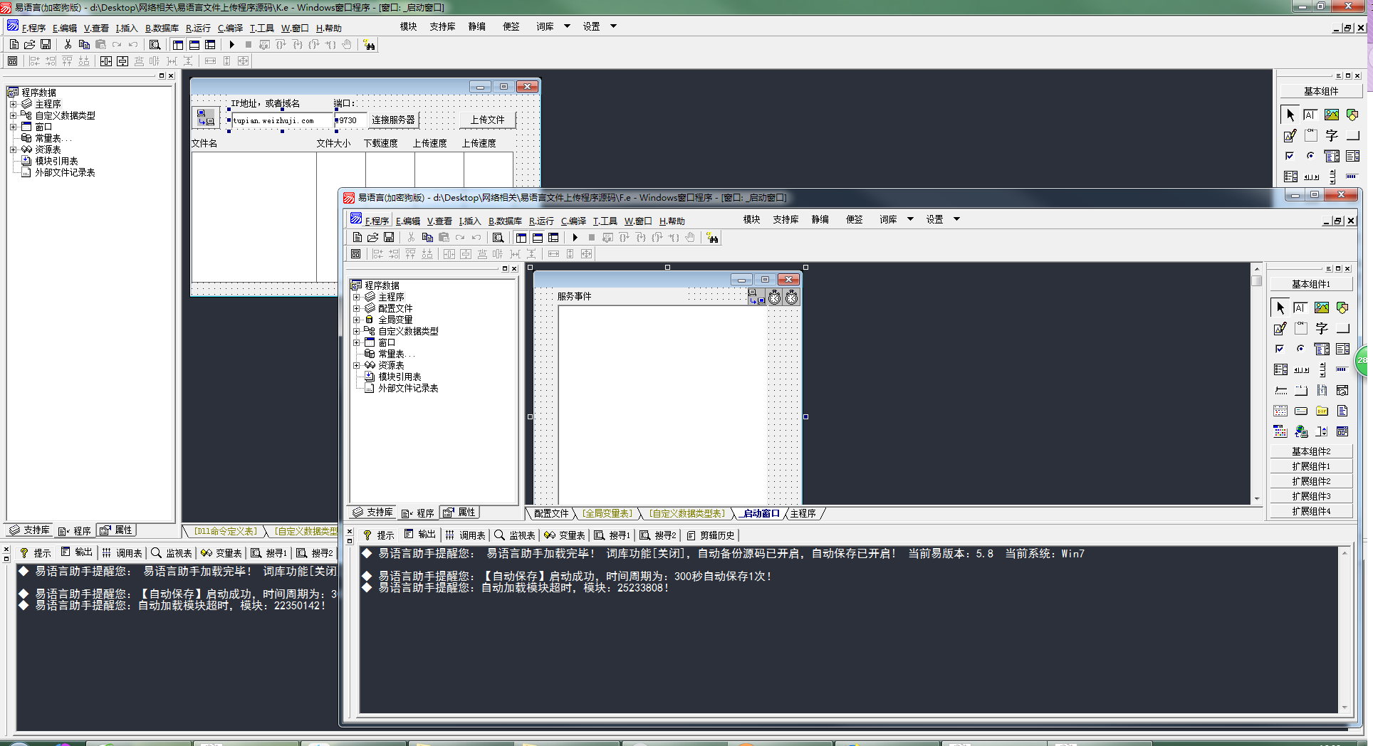
Task: Select radio button component in K.e component box
Action: [1311, 156]
